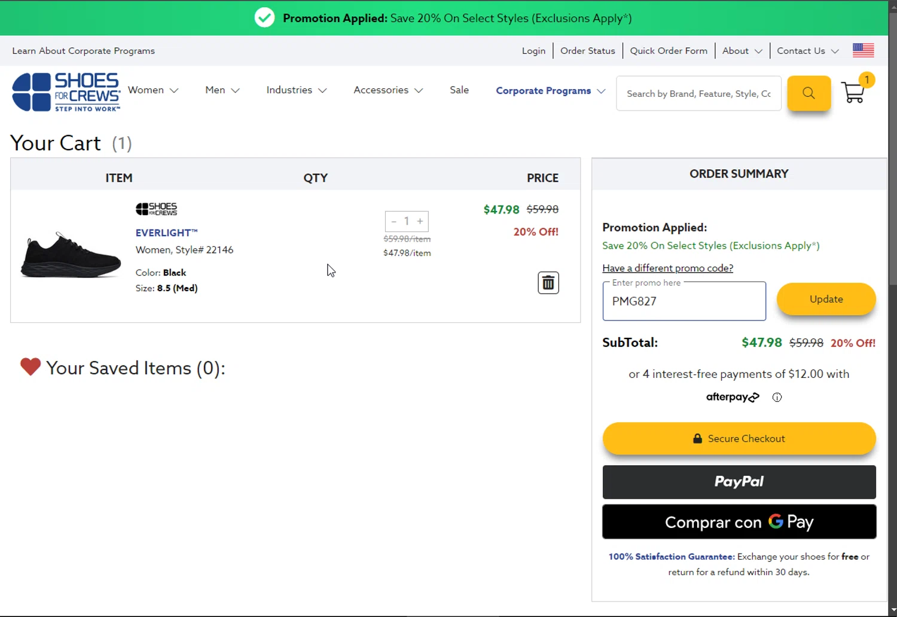Expand the Accessories menu
This screenshot has height=617, width=897.
click(x=388, y=90)
